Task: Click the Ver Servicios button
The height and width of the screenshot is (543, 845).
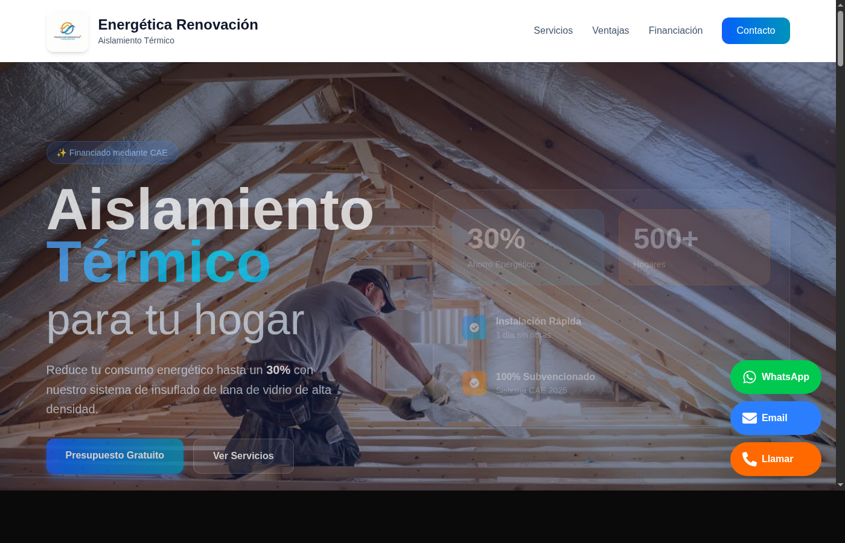Action: point(243,456)
